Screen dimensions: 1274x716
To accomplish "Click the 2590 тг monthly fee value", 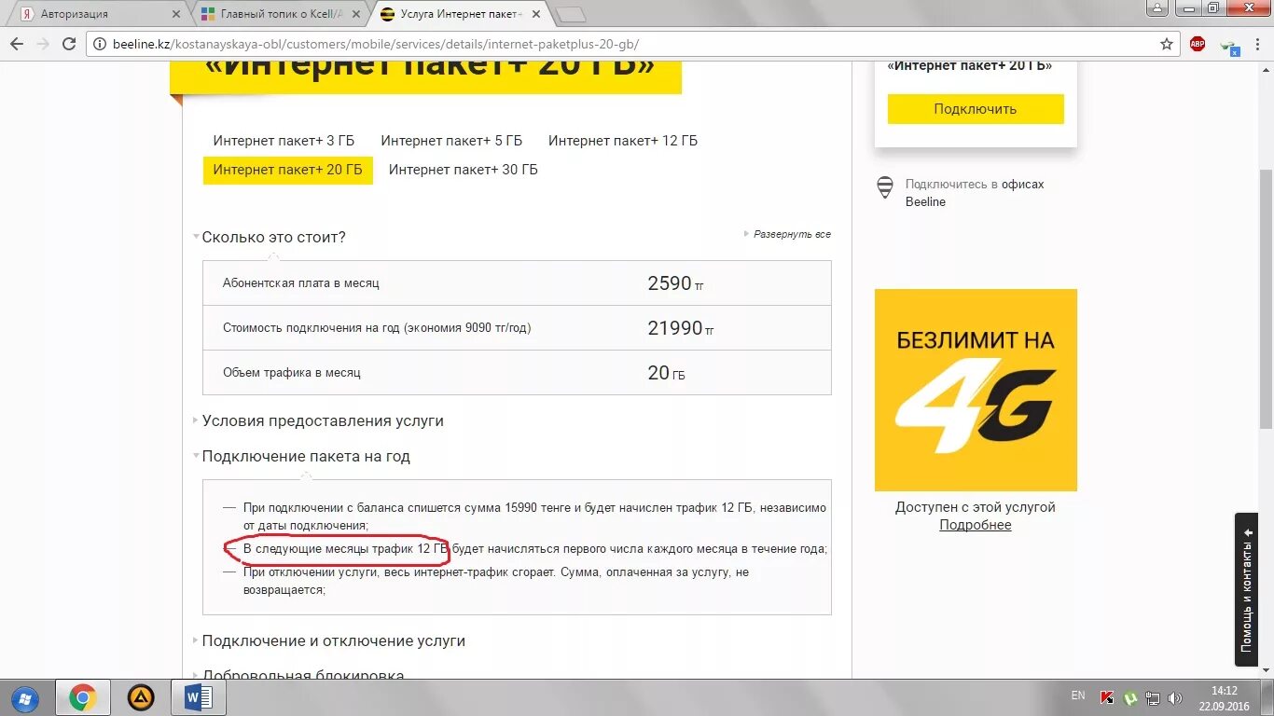I will (x=675, y=283).
